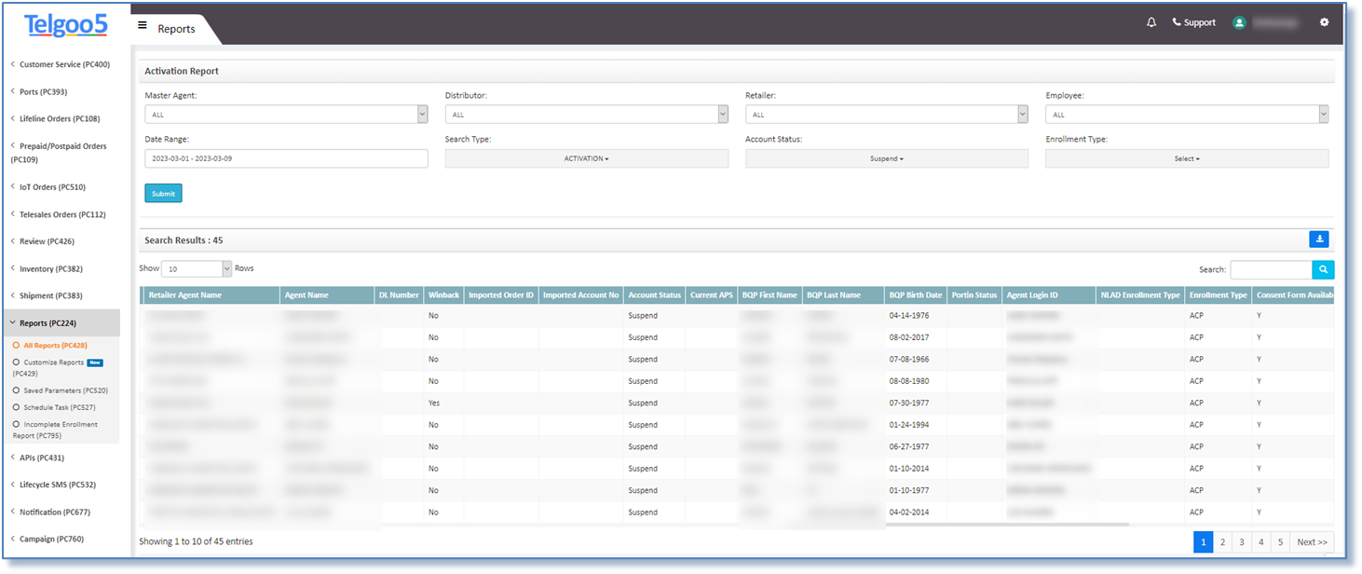Sort by Winback column header

click(x=443, y=295)
